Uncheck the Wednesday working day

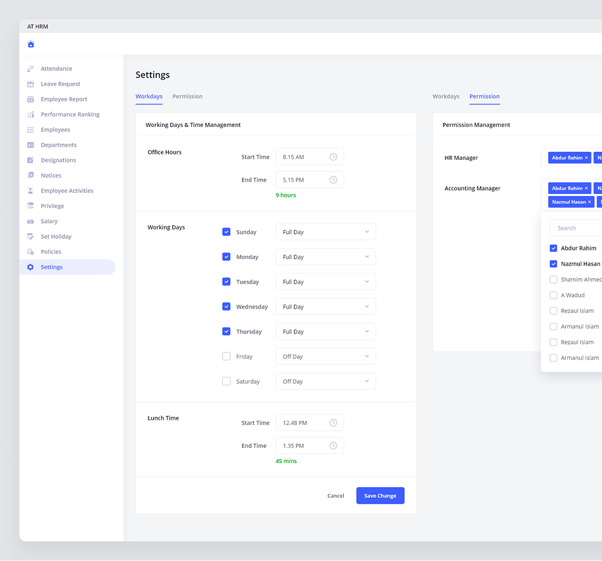227,306
